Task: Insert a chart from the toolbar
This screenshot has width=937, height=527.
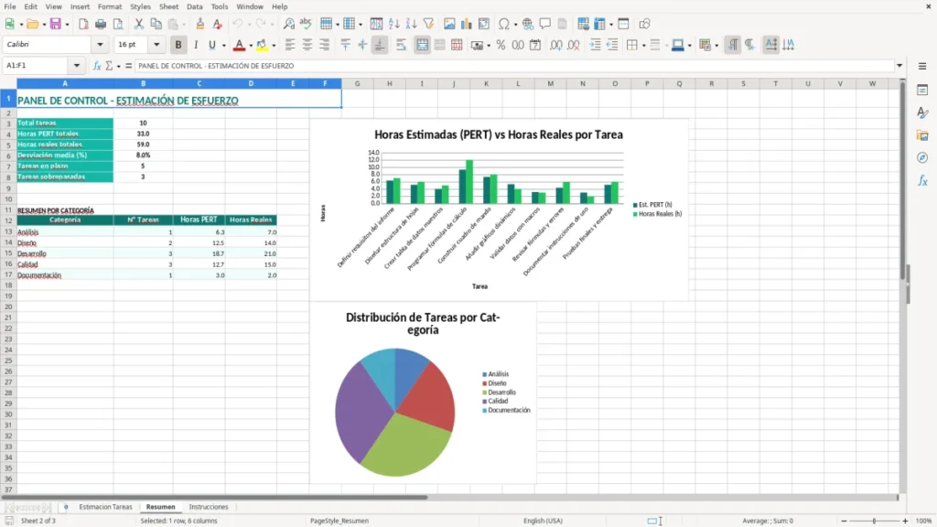Action: (467, 24)
